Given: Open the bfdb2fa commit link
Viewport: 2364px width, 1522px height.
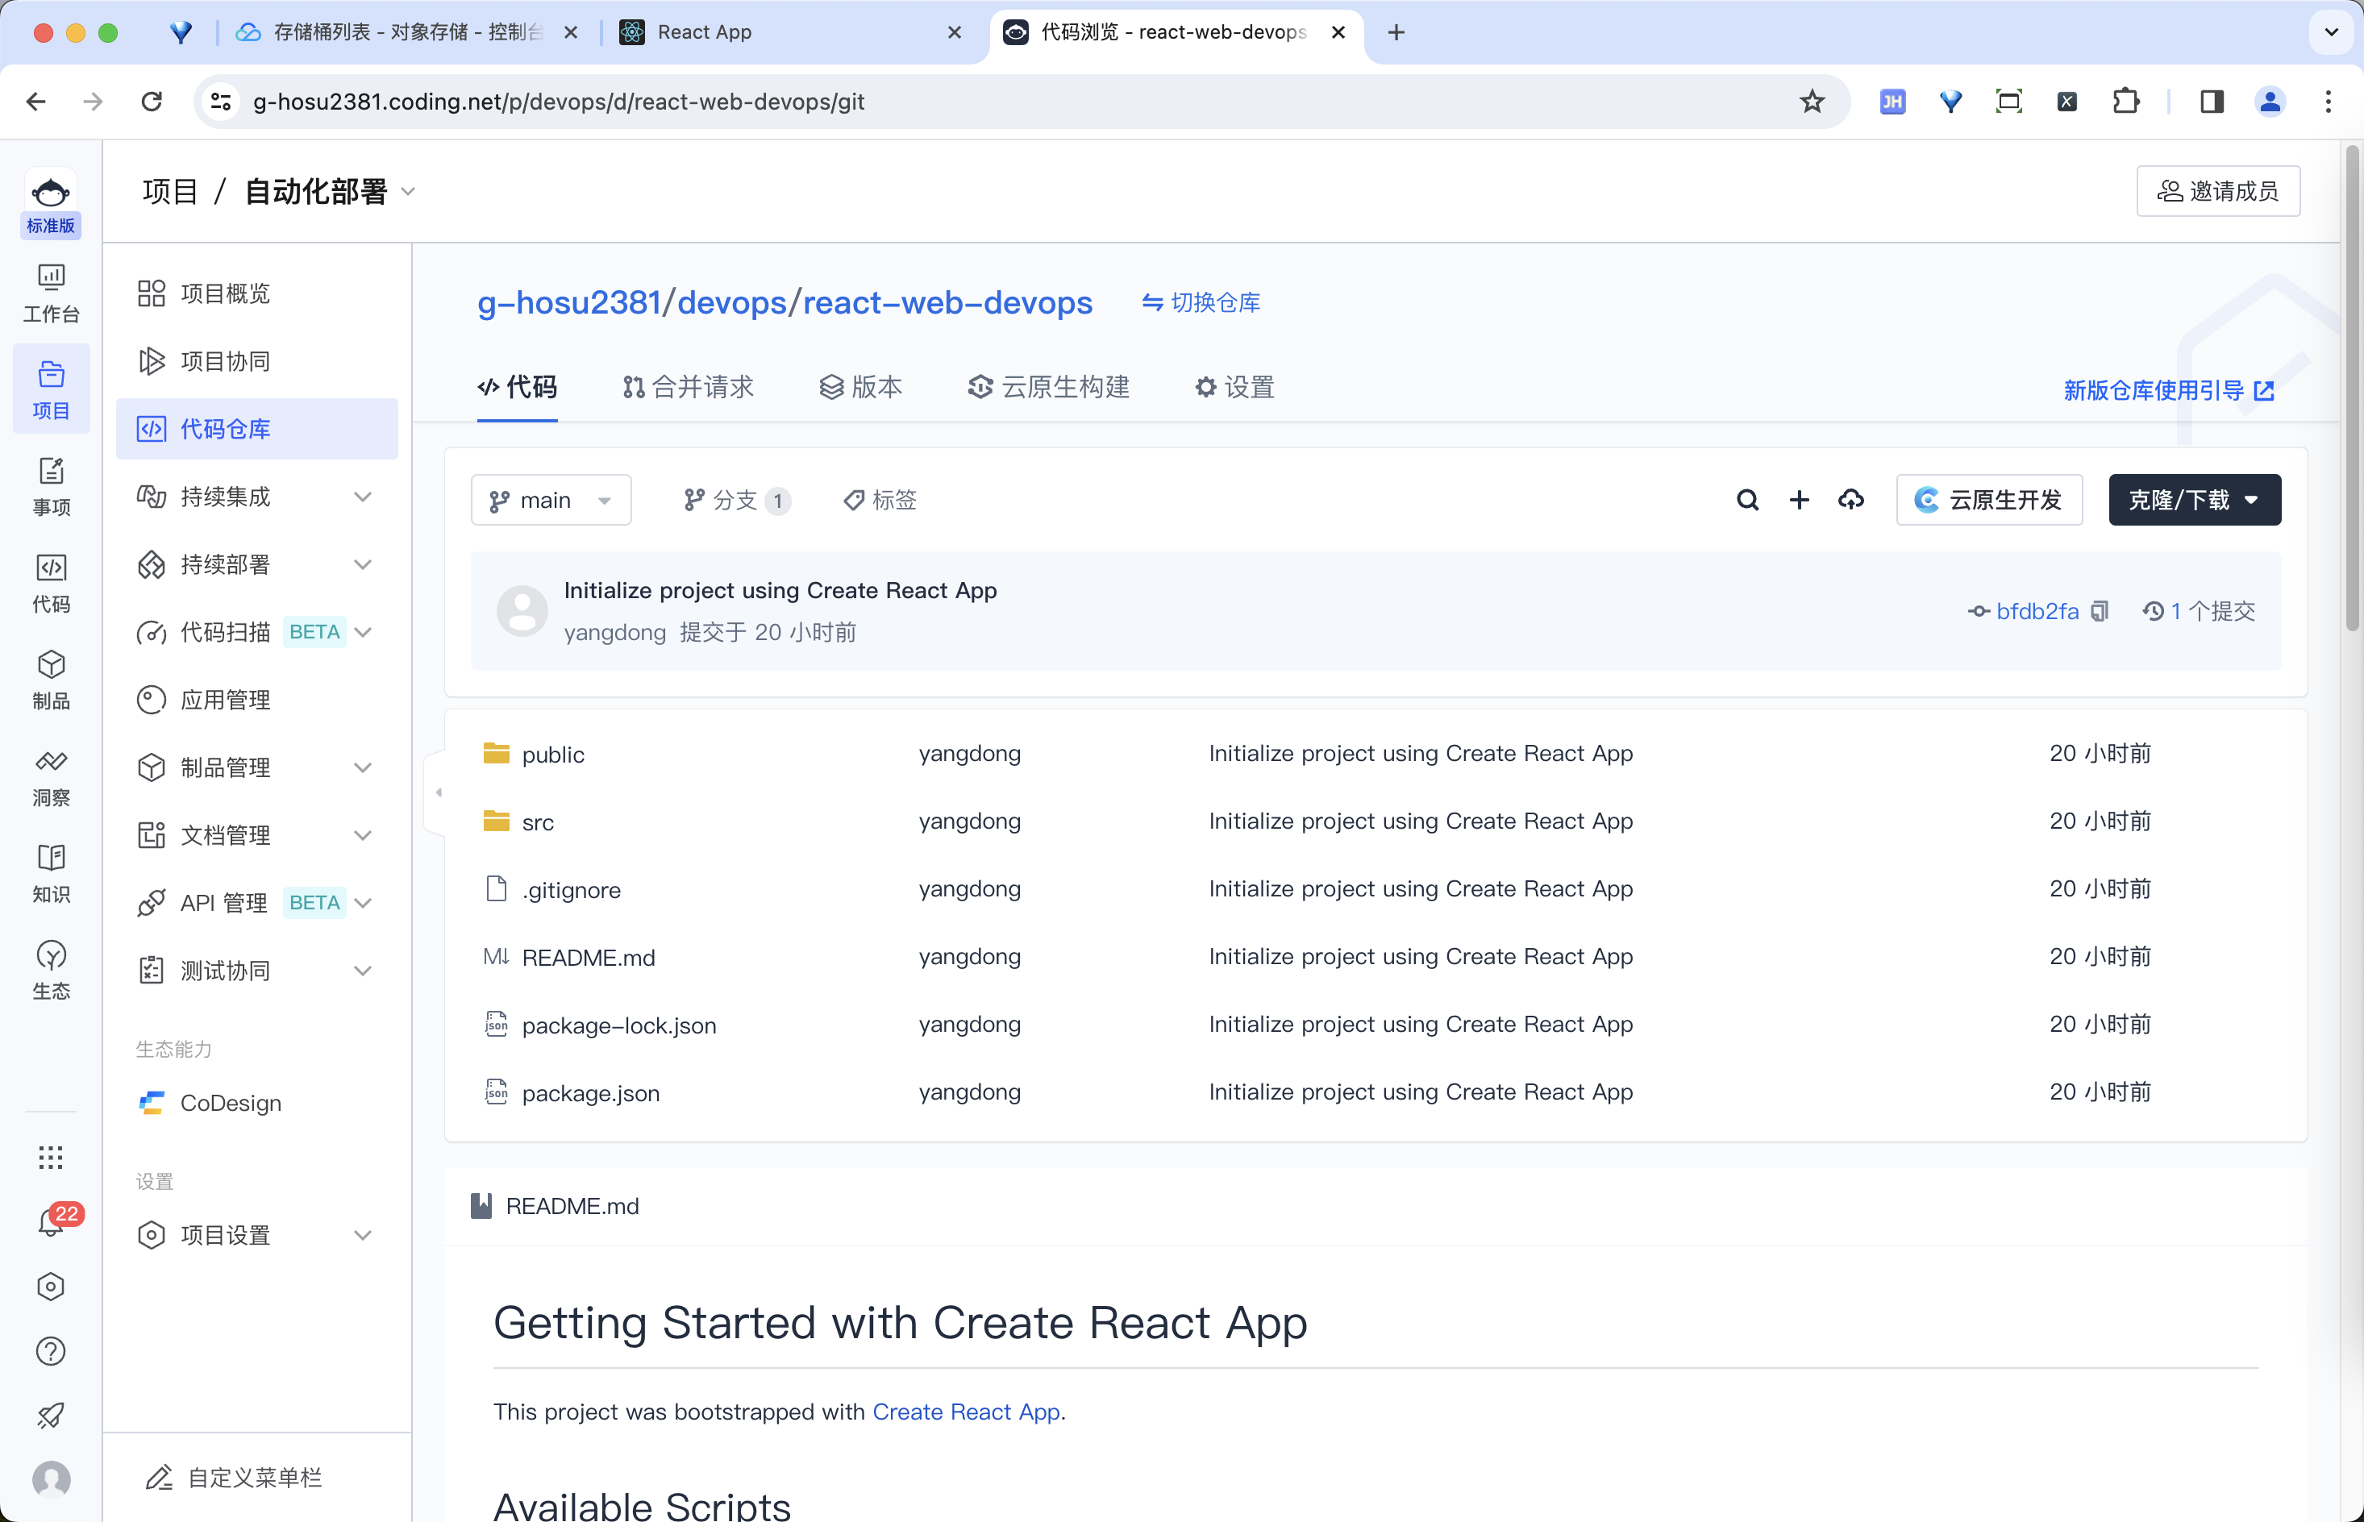Looking at the screenshot, I should pyautogui.click(x=2037, y=612).
